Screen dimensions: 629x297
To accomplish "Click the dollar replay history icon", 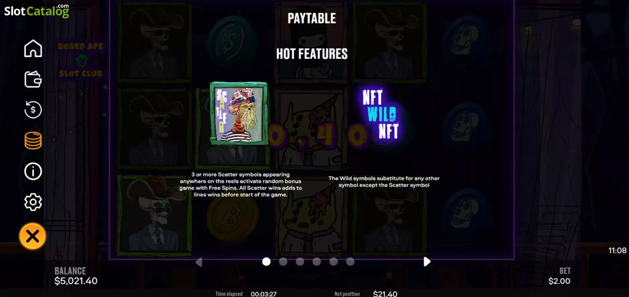I will tap(33, 110).
